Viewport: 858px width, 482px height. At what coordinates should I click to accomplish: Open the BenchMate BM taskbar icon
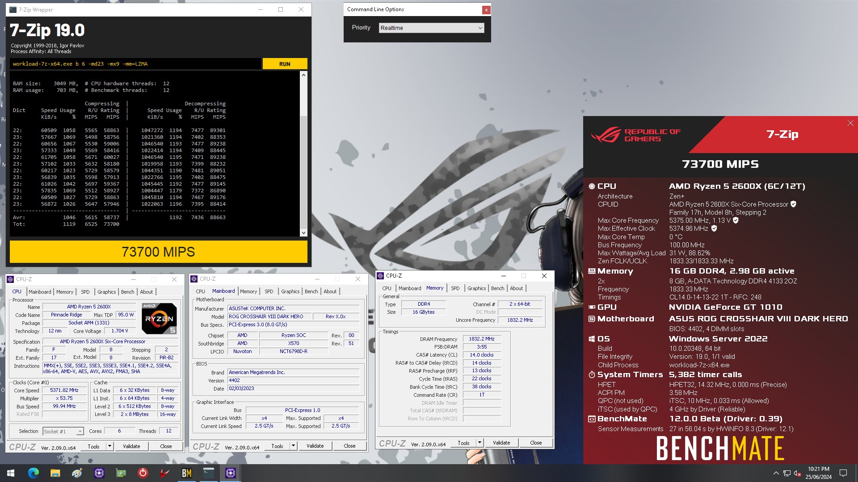(186, 473)
